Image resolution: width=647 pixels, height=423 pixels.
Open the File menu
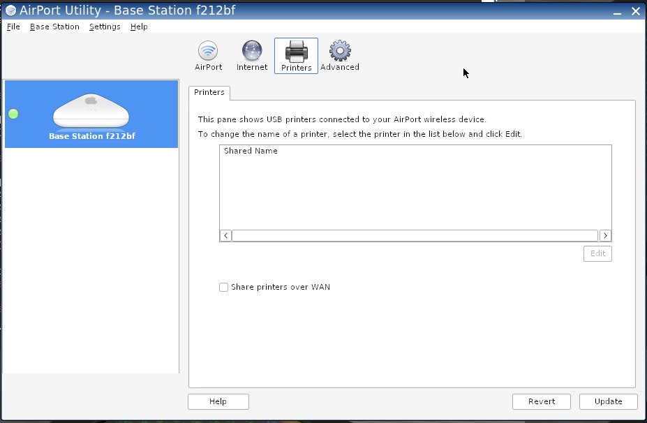(13, 27)
